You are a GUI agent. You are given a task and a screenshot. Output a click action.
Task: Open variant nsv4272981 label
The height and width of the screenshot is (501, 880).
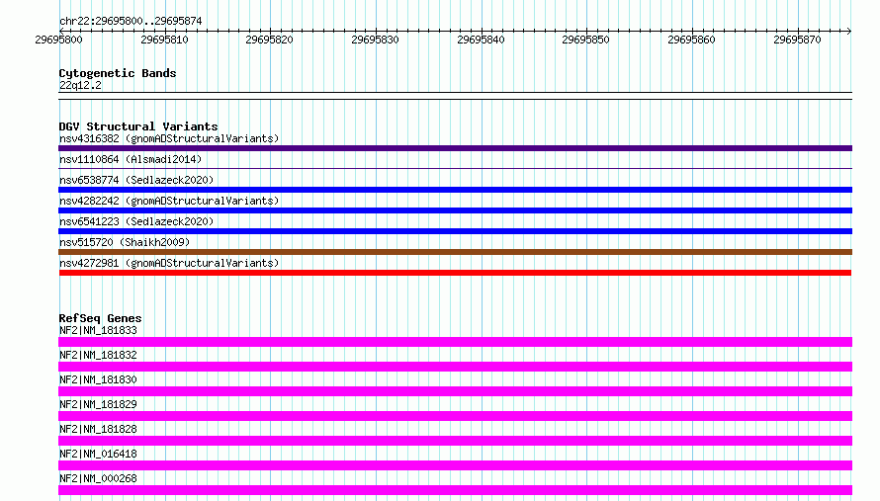point(169,263)
